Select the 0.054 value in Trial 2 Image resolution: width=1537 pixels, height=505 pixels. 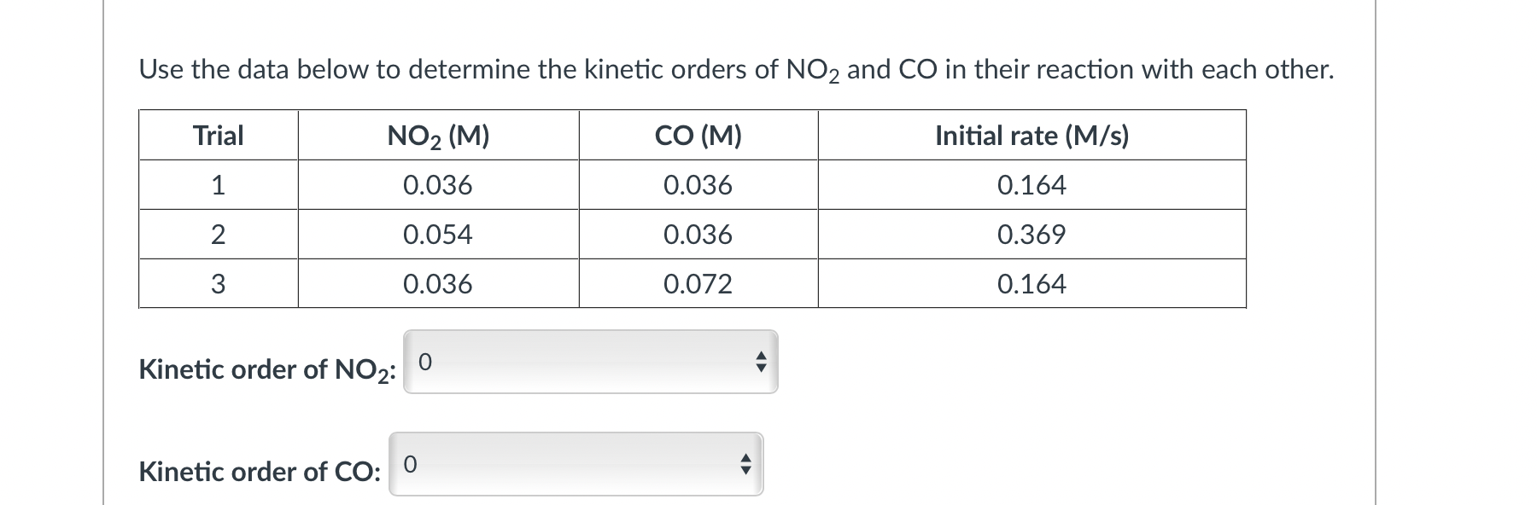[x=438, y=235]
